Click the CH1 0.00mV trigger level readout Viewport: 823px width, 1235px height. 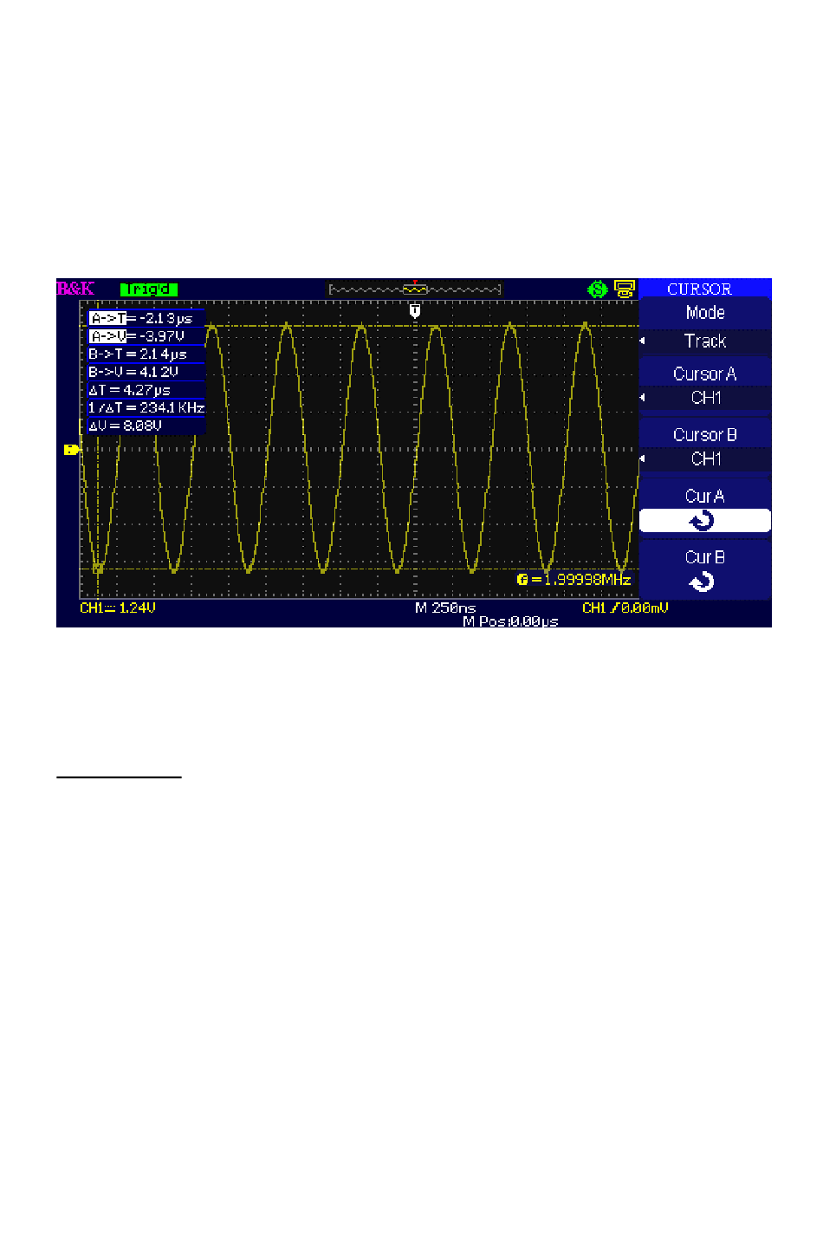point(625,608)
